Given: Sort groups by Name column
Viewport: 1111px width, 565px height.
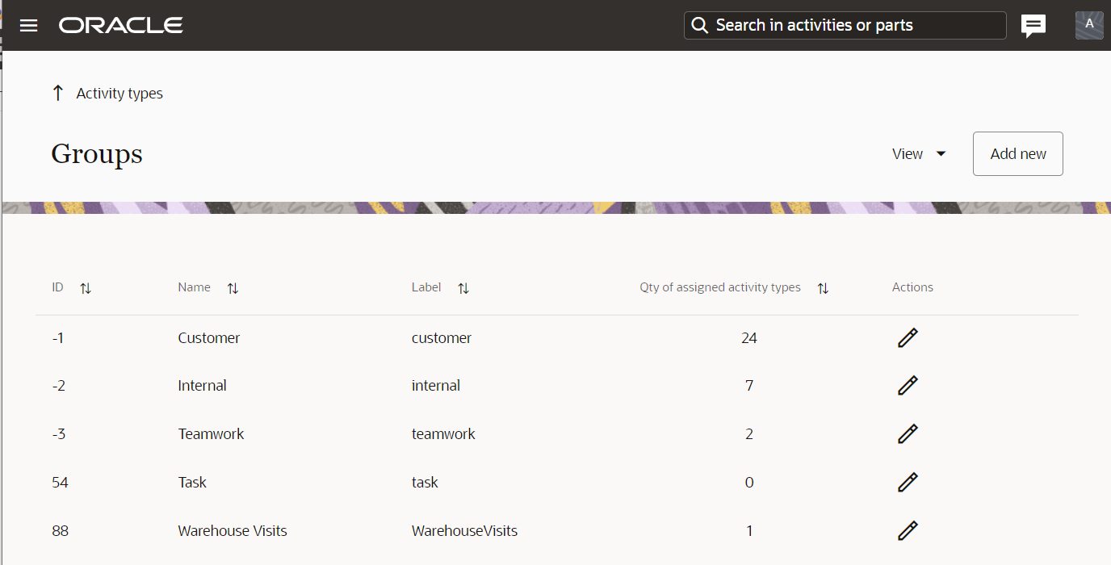Looking at the screenshot, I should coord(233,288).
